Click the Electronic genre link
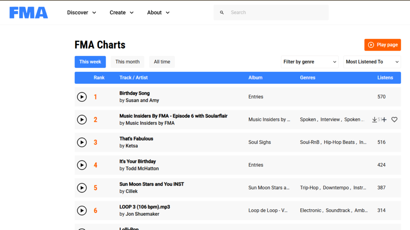This screenshot has width=410, height=230. point(310,210)
